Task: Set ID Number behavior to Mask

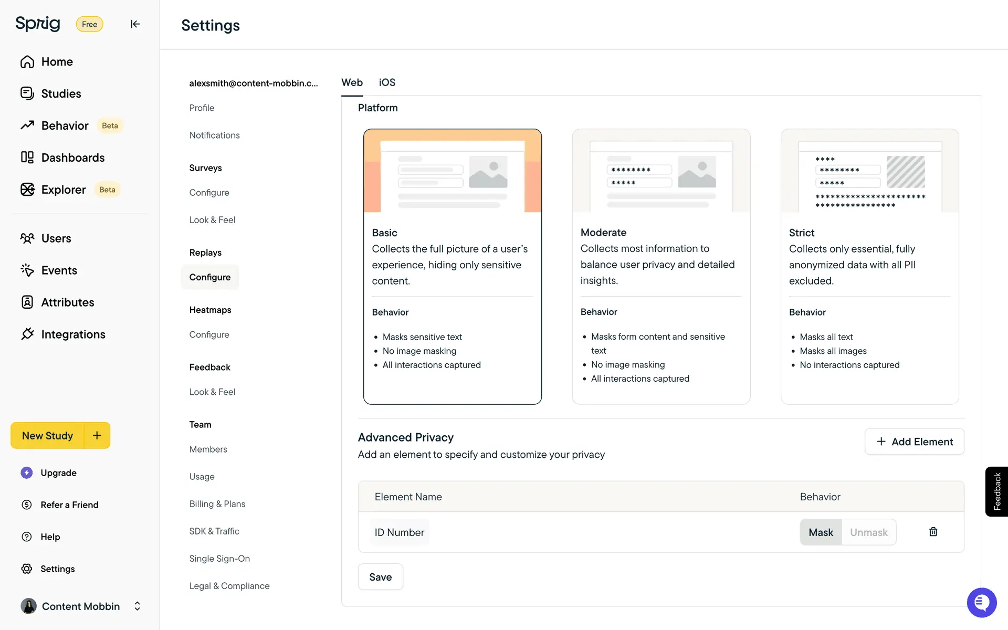Action: pos(821,532)
